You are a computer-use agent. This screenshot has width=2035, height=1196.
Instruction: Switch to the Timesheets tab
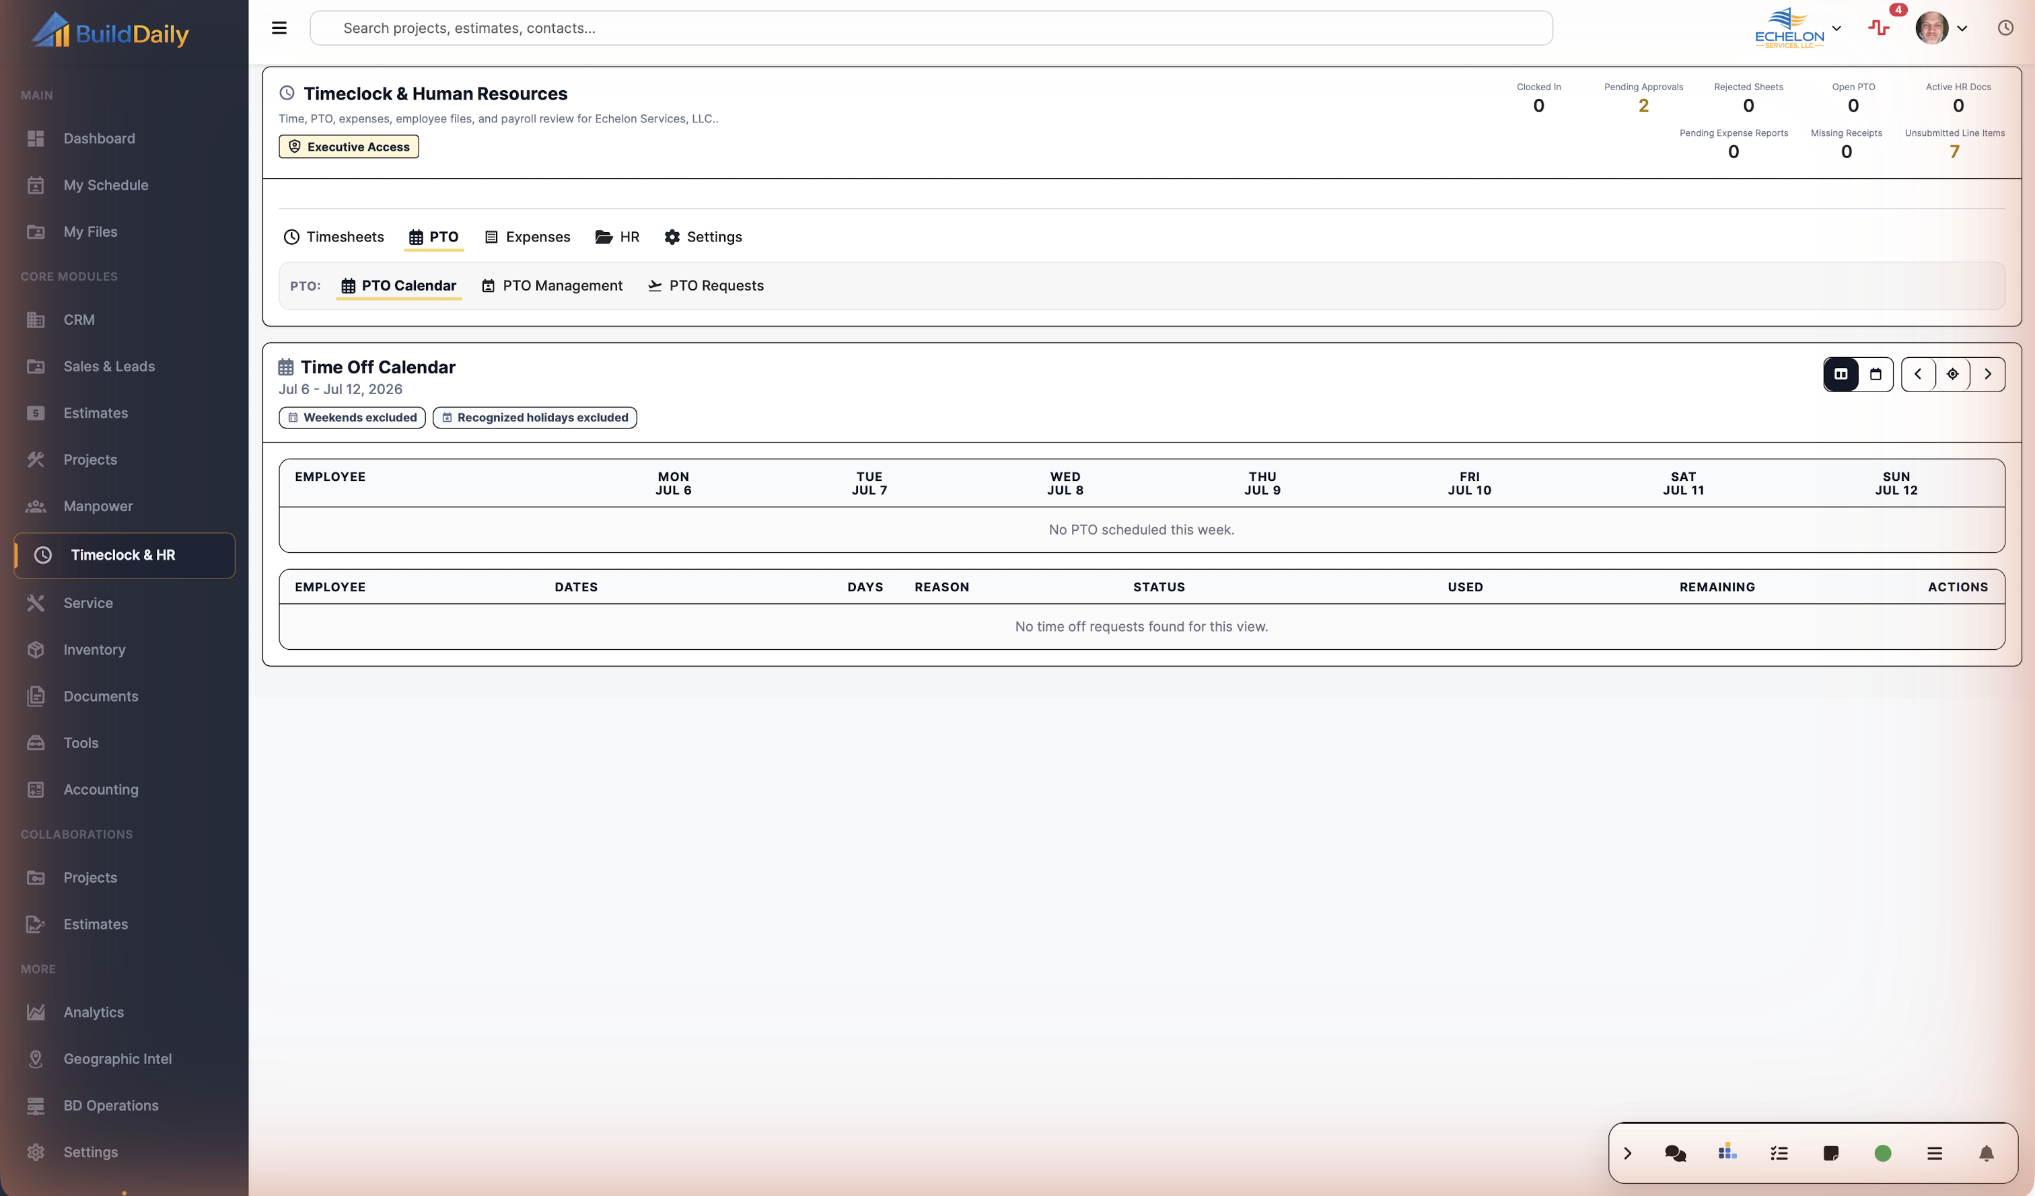coord(334,237)
